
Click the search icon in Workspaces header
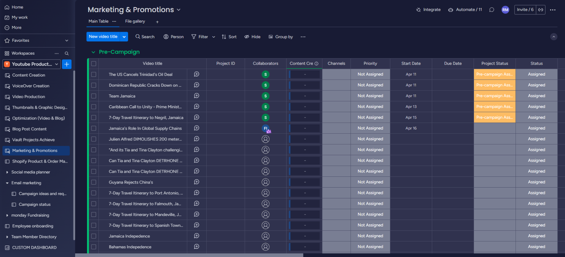(x=67, y=53)
